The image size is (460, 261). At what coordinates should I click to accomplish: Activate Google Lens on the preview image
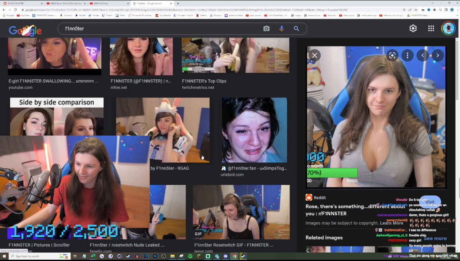[392, 55]
